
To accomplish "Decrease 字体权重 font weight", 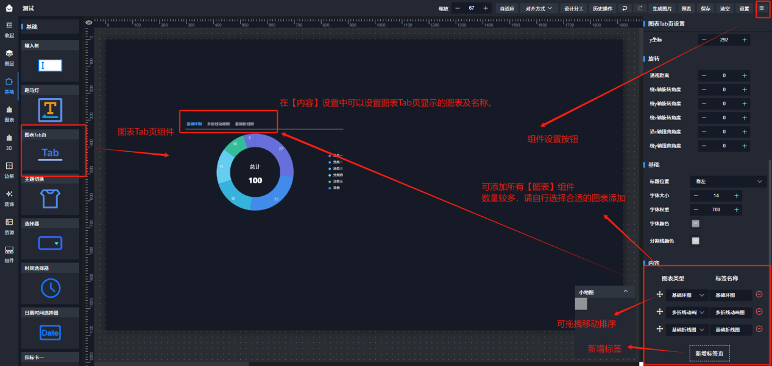I will 696,210.
